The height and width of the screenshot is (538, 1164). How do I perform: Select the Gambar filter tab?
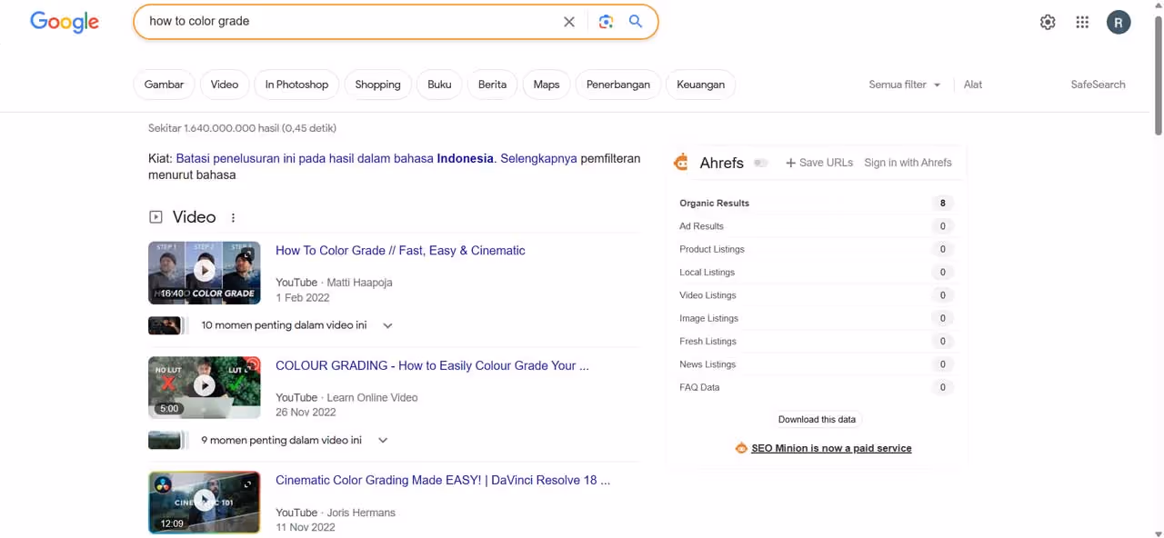click(x=164, y=85)
